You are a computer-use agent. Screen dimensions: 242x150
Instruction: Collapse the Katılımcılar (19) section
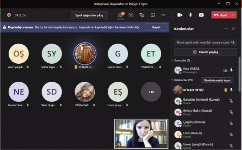coord(172,80)
